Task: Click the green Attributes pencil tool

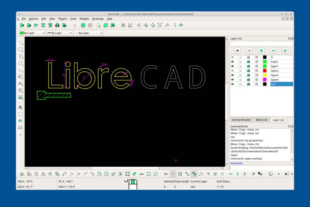Action: click(x=135, y=174)
